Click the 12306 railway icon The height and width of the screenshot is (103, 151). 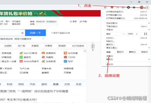65,57
